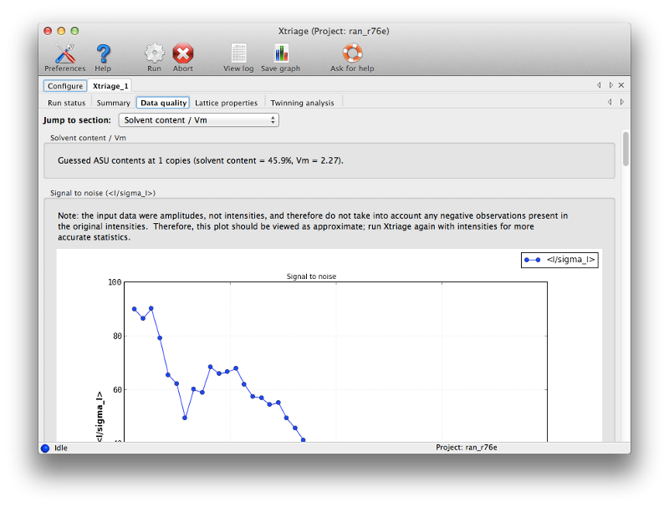Switch to the Twinning analysis tab
The image size is (669, 507).
[x=303, y=103]
